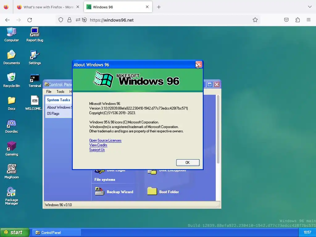Viewport: 316px width, 237px height.
Task: Open the Recycle Bin desktop icon
Action: coord(11,80)
